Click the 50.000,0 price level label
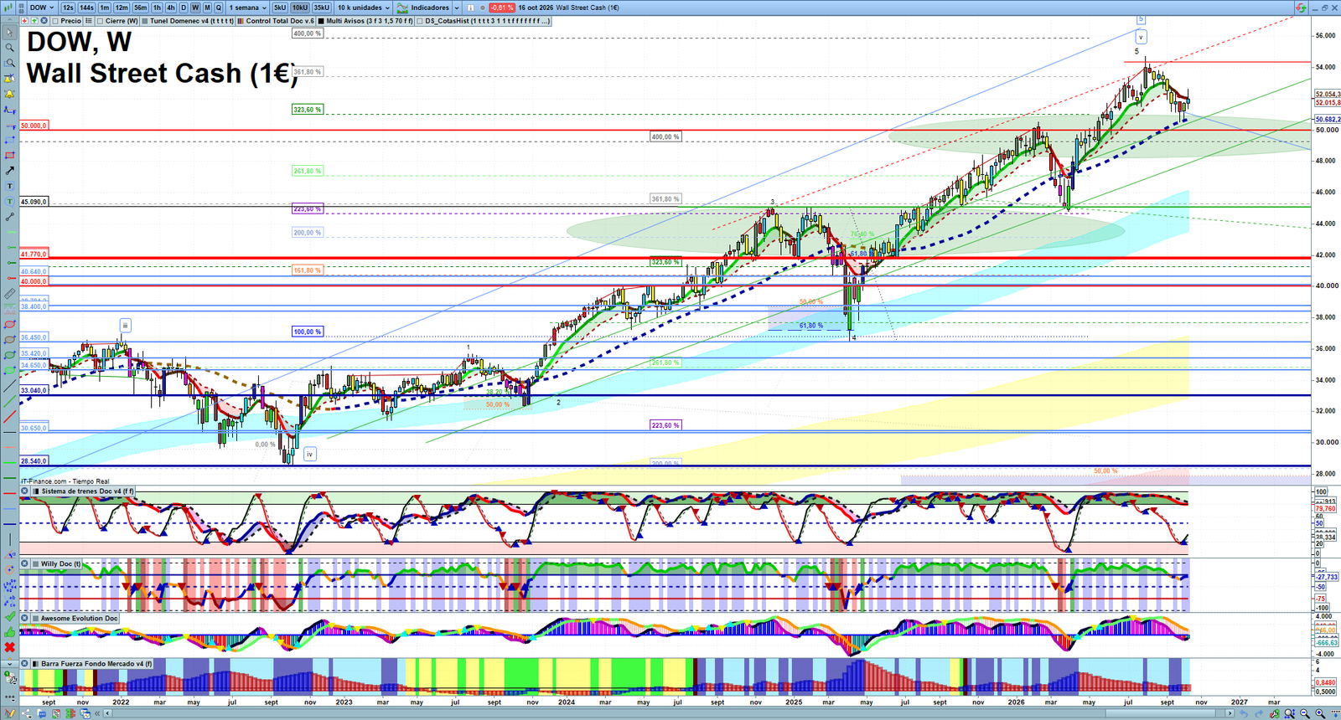 tap(34, 126)
